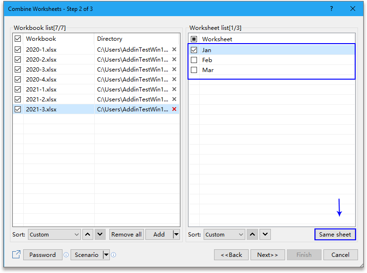
Task: Check the Mar worksheet
Action: point(194,70)
